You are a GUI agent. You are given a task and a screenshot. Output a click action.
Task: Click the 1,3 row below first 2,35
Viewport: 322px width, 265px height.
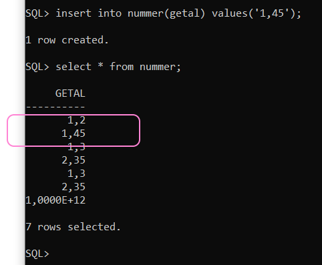(76, 174)
